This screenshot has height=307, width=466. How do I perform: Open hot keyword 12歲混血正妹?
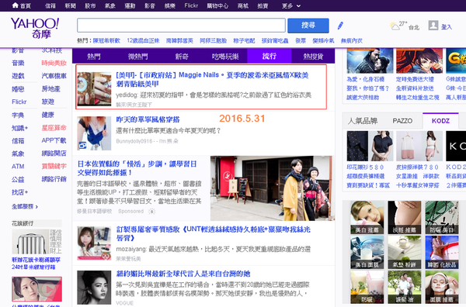(x=143, y=40)
